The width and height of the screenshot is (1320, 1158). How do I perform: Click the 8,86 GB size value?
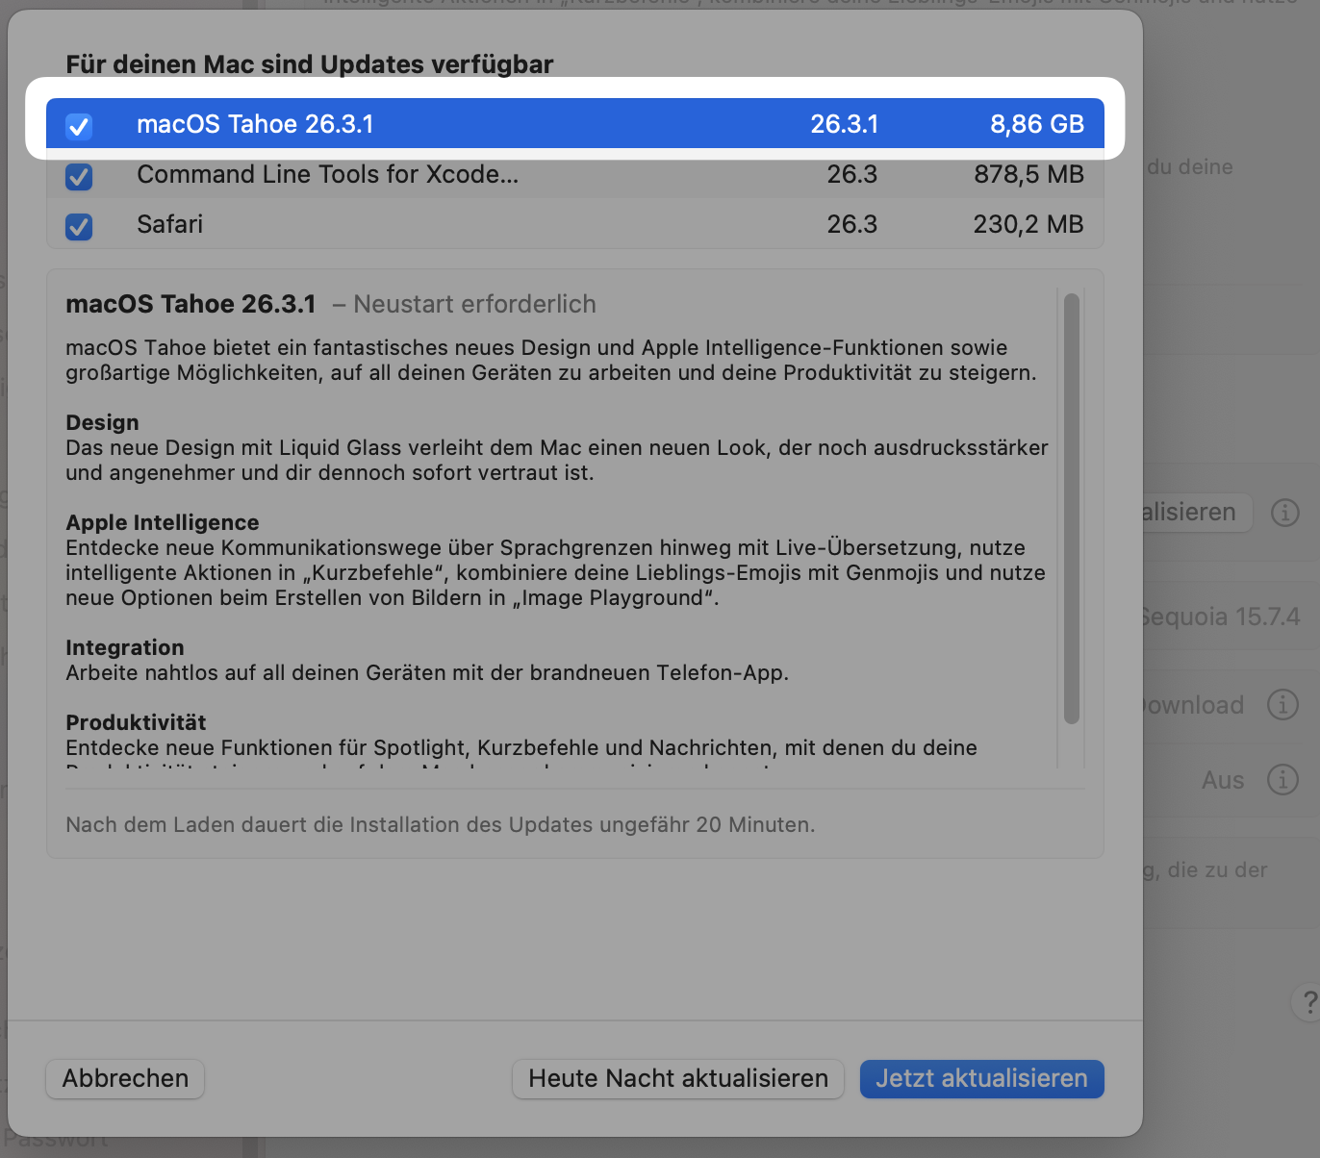(1037, 124)
